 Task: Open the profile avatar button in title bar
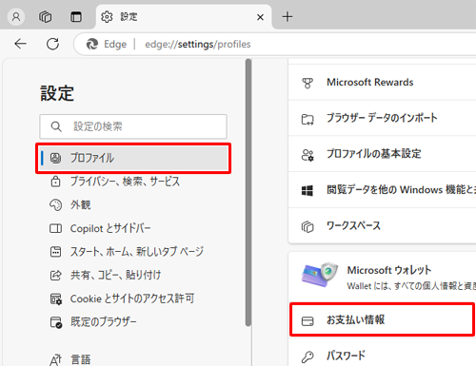(x=16, y=16)
